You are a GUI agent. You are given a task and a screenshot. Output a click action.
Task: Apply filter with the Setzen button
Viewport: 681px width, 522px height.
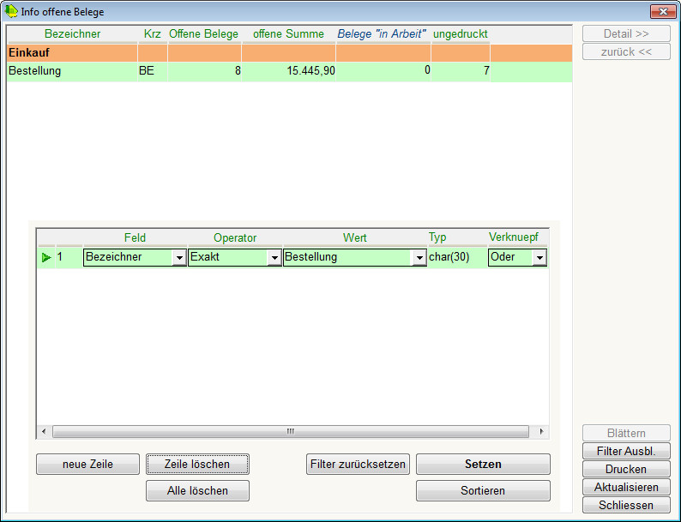[x=483, y=465]
